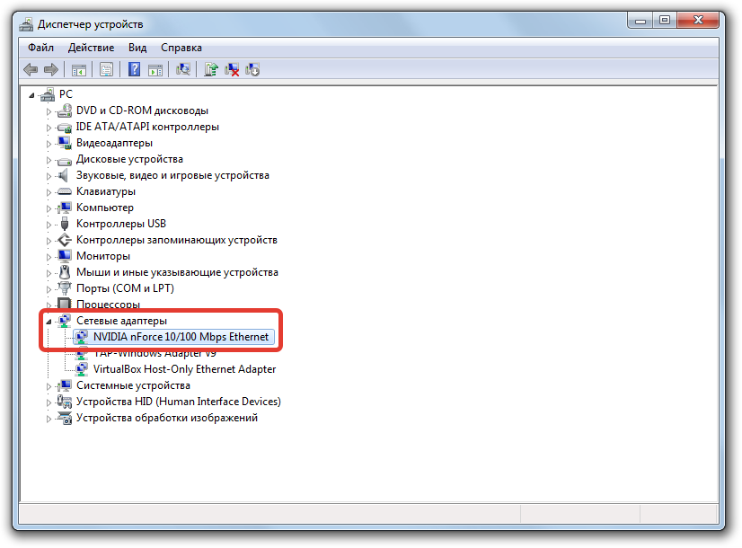Expand IDE ATA/ATAPI контроллеры node
Image resolution: width=742 pixels, height=548 pixels.
click(49, 128)
